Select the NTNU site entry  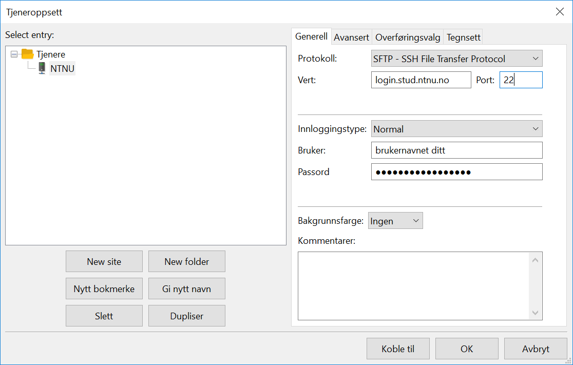(62, 68)
